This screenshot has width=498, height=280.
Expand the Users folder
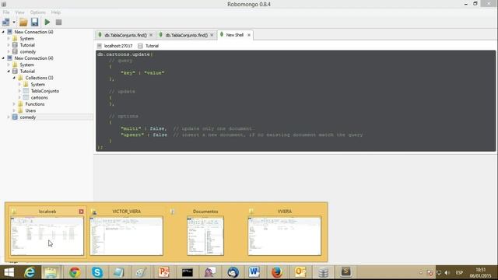point(14,110)
